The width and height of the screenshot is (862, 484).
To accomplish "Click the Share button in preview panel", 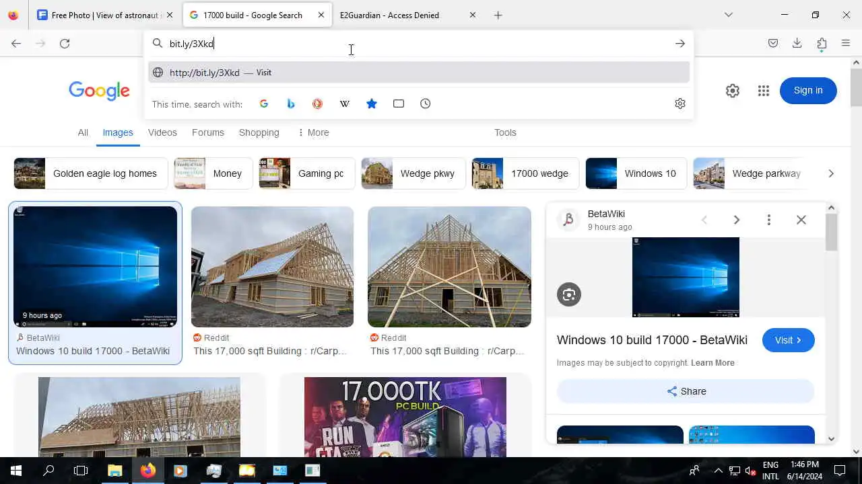I will [686, 391].
